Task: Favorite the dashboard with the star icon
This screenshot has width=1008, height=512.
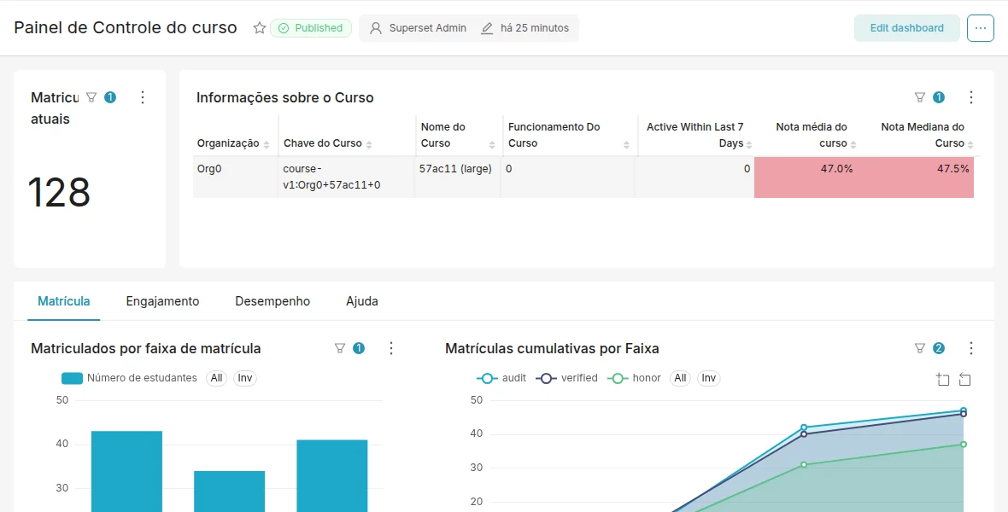Action: coord(259,27)
